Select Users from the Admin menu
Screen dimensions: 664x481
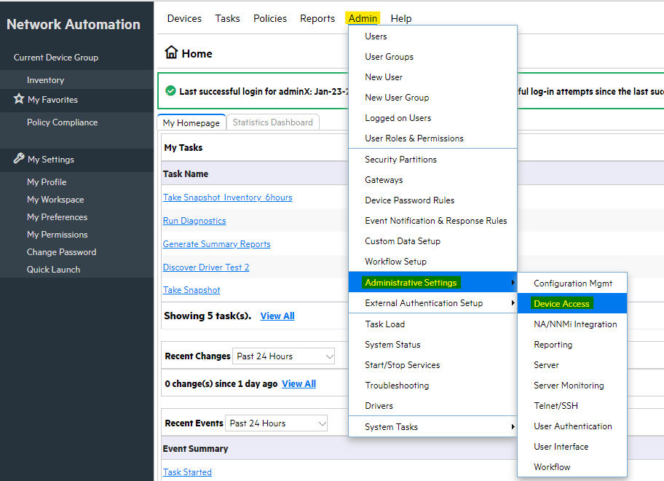(376, 36)
